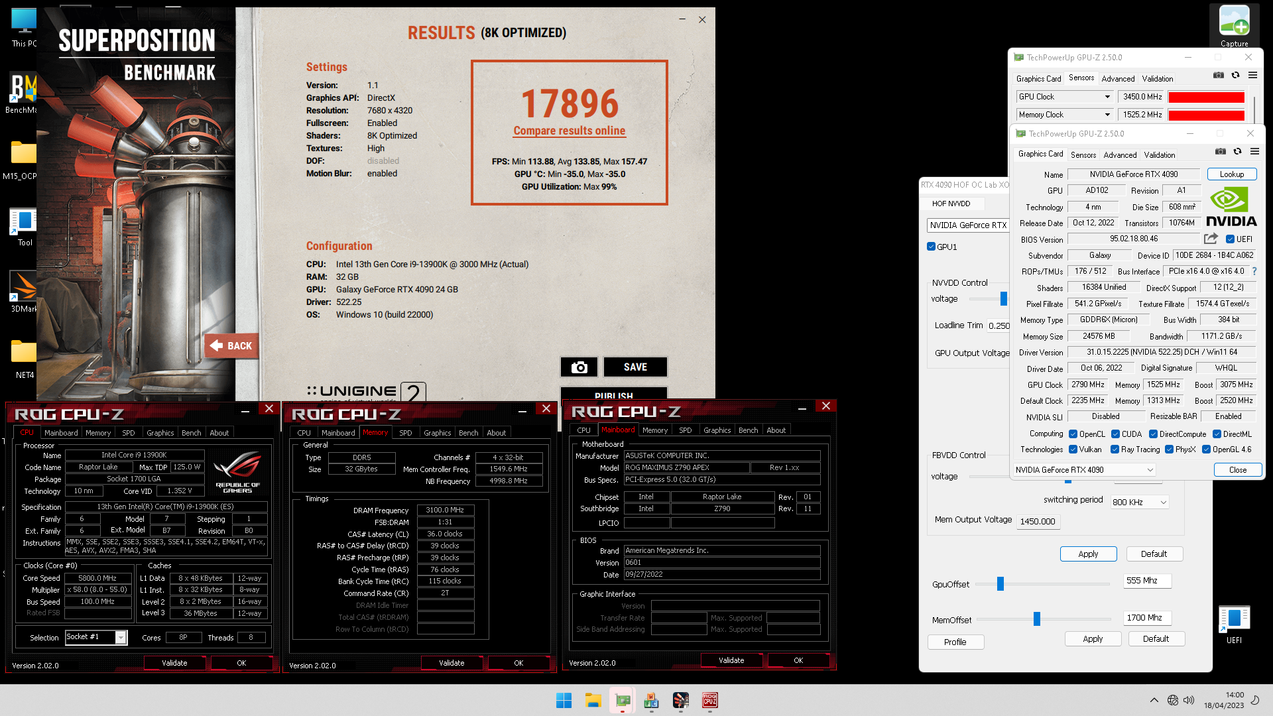The width and height of the screenshot is (1273, 716).
Task: Open hamburger menu in GPU-Z Sensors window
Action: [x=1252, y=76]
